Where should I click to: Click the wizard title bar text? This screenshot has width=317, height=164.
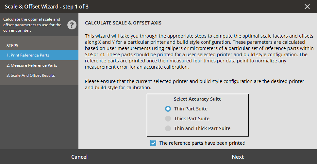point(46,7)
